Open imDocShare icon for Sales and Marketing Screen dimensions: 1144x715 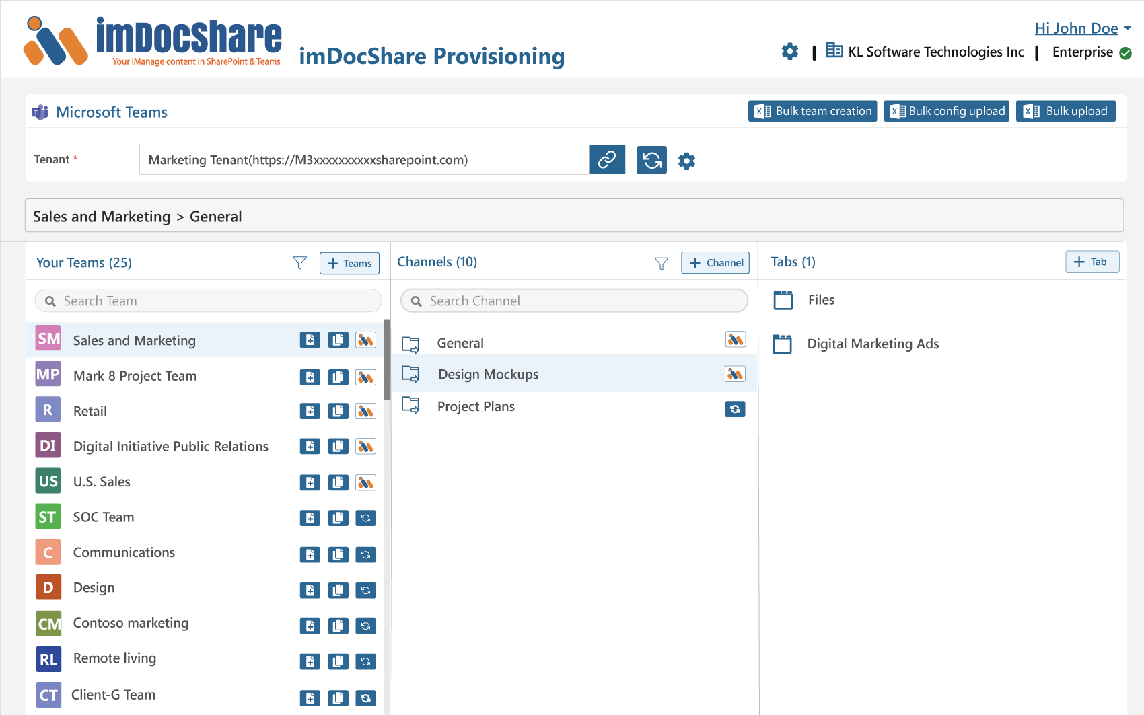coord(365,340)
